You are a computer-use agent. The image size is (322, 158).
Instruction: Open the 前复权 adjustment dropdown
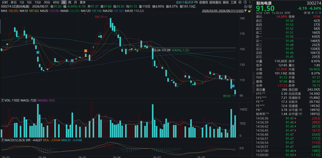tap(204, 2)
